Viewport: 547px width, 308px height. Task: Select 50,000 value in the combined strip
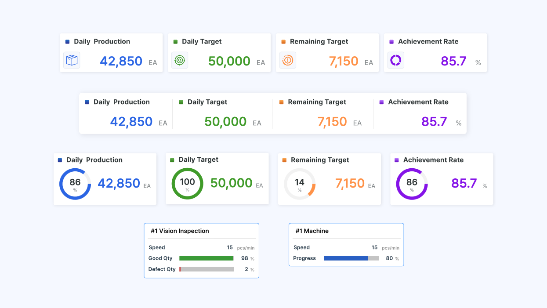pos(225,122)
